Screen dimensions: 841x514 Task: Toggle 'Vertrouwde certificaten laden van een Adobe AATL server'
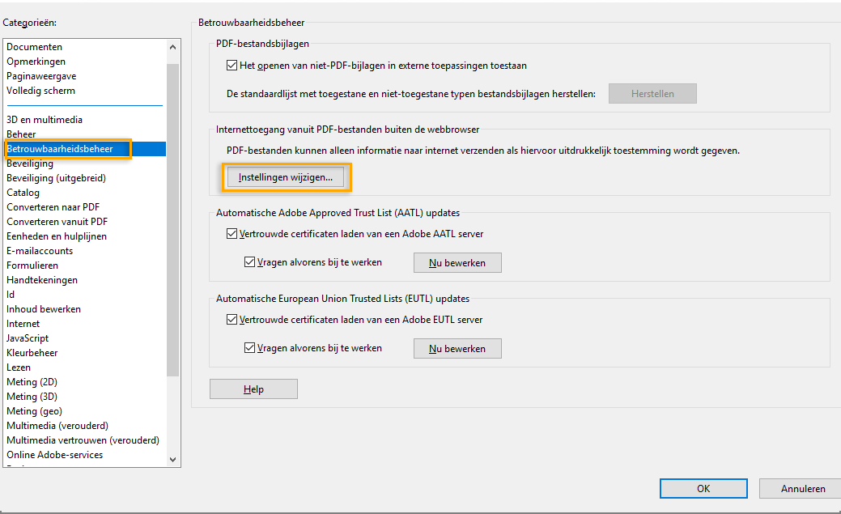point(232,234)
